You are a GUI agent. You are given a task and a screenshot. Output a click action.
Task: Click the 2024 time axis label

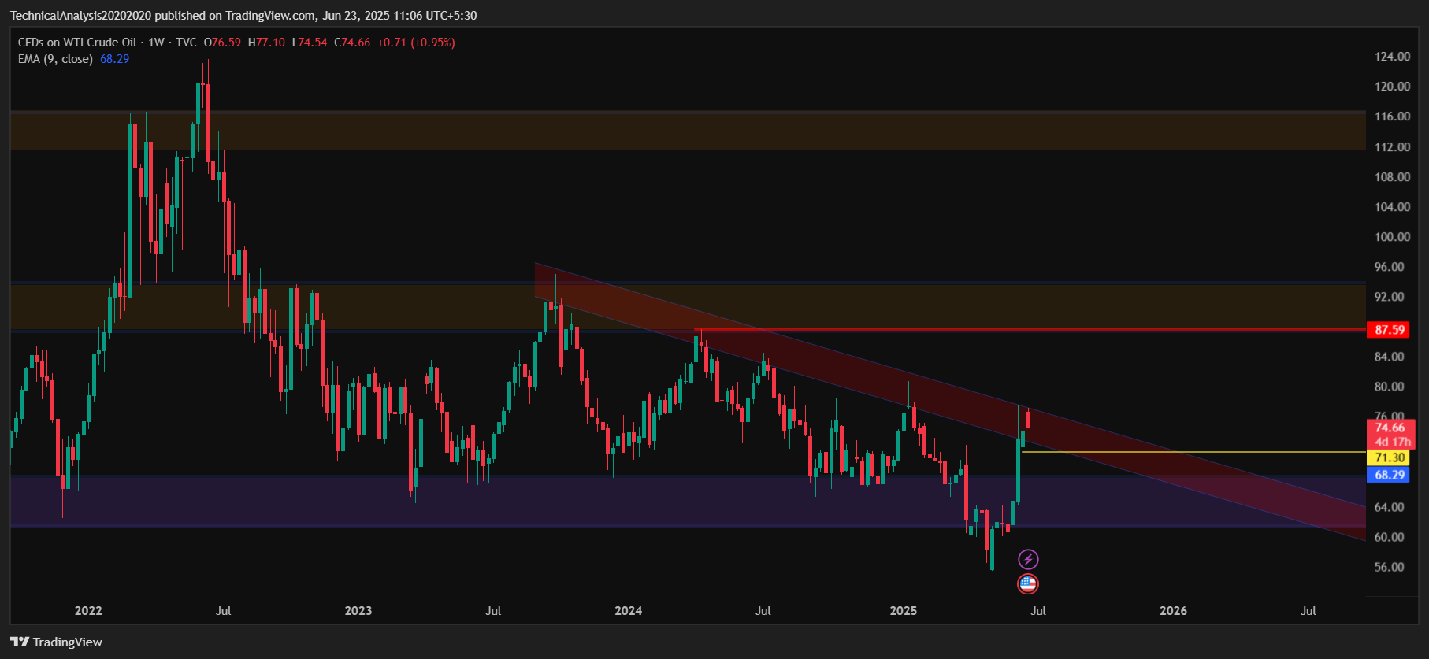tap(629, 611)
